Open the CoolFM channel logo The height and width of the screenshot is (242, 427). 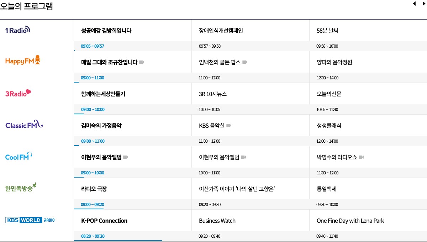[x=19, y=156]
